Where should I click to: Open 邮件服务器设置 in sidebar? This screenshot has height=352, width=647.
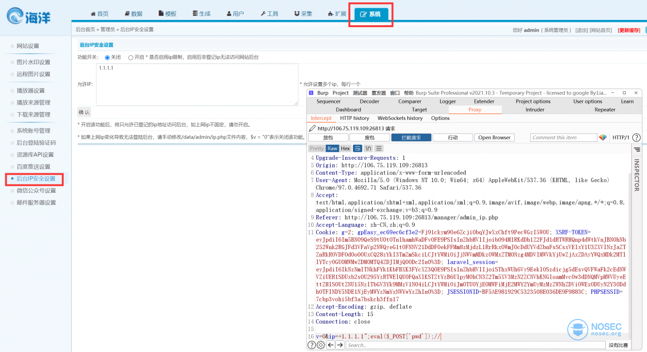click(36, 202)
